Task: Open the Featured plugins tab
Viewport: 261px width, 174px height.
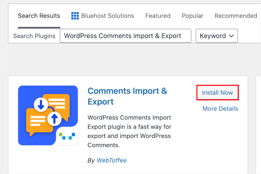Action: pyautogui.click(x=158, y=16)
